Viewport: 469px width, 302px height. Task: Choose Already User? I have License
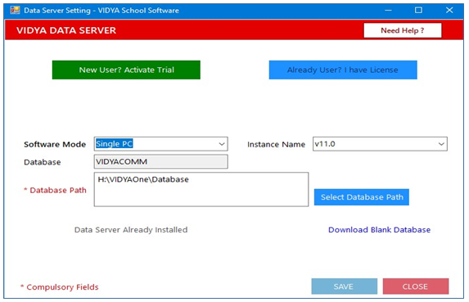click(343, 70)
